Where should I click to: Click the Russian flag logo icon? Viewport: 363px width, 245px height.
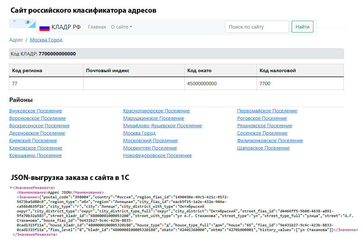[44, 27]
